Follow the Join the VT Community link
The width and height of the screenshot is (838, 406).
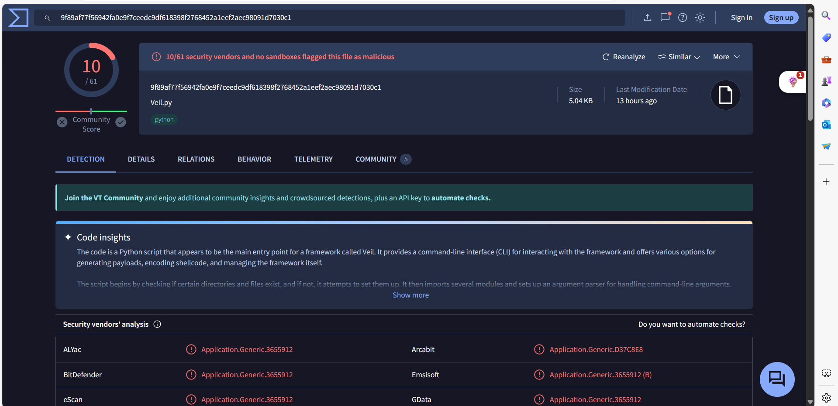(104, 198)
